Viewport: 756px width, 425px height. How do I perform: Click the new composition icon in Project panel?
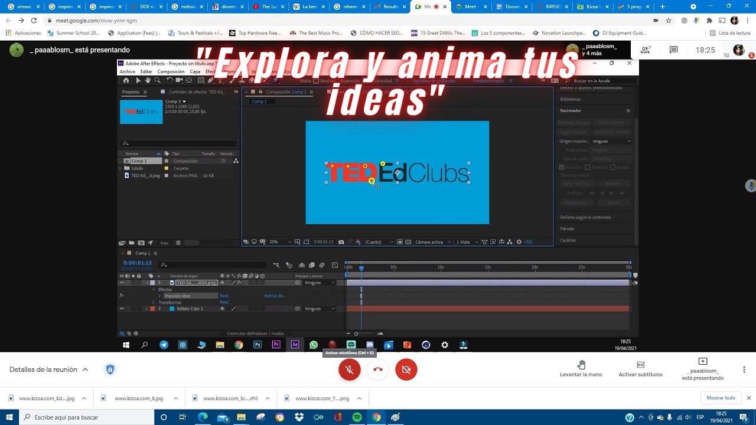coord(141,243)
